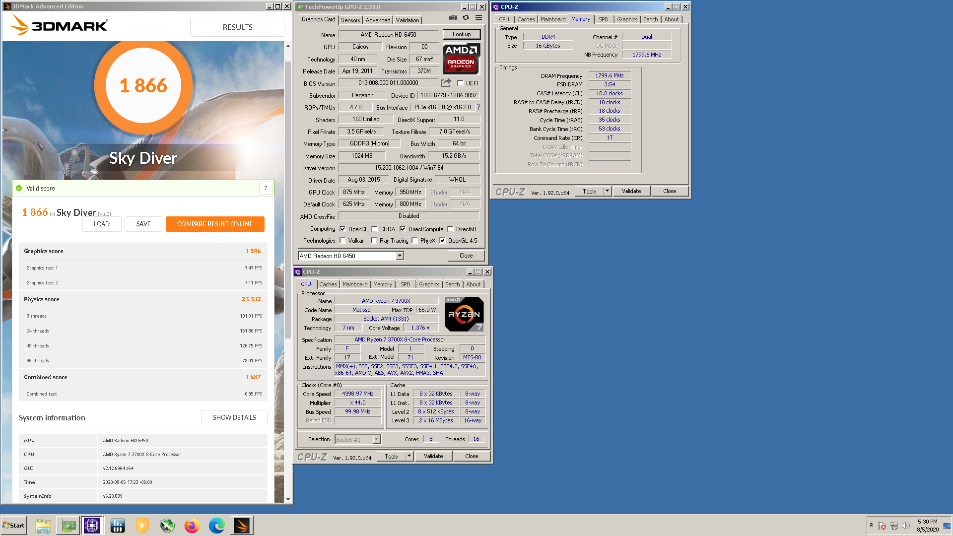Refresh GPU-Z data with refresh icon

pos(466,17)
